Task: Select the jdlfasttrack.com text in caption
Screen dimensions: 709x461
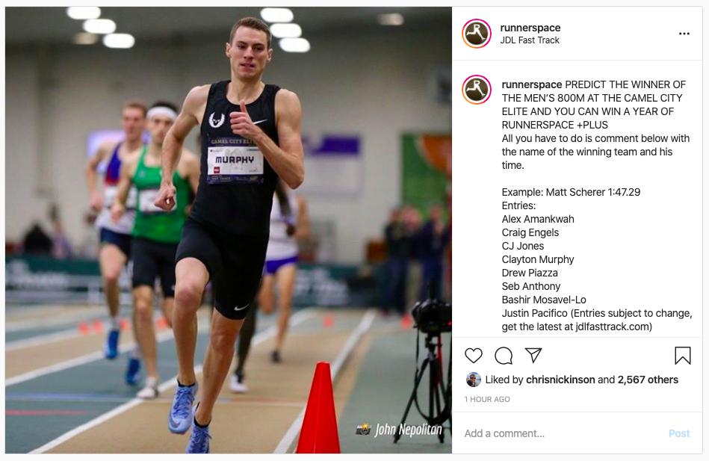Action: click(613, 327)
